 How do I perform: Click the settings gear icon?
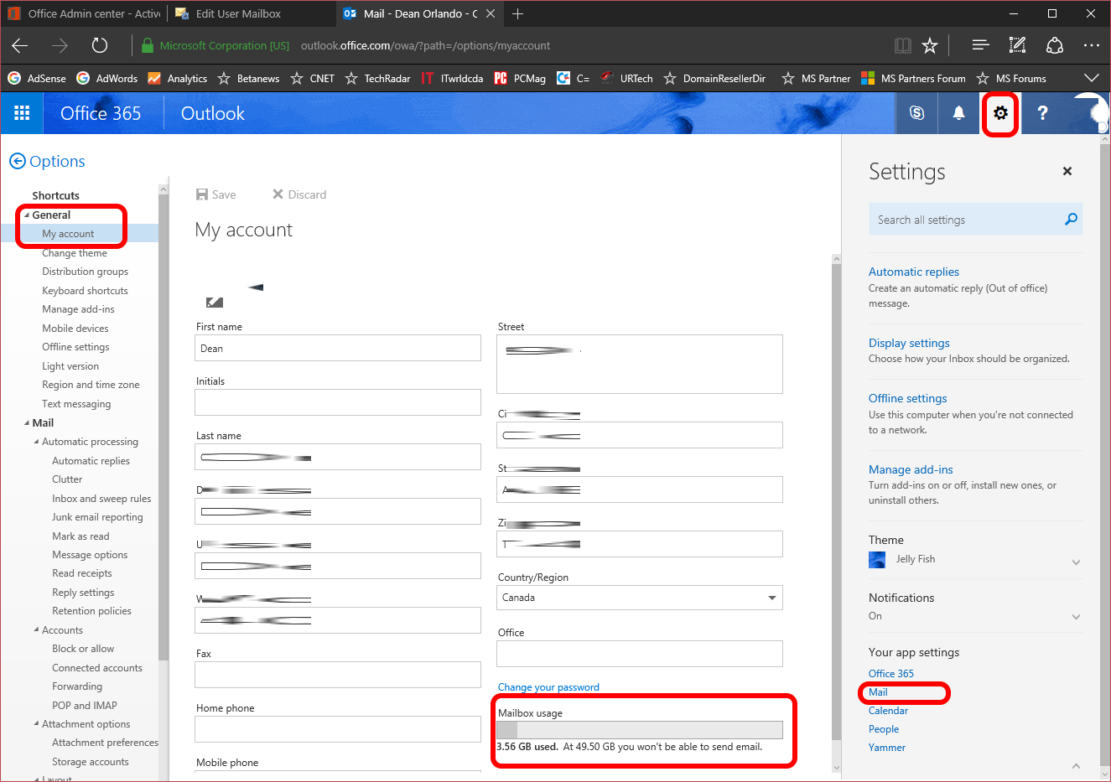(x=1000, y=113)
